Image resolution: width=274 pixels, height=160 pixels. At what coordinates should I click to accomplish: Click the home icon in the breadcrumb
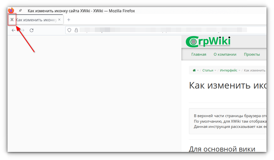coord(194,70)
